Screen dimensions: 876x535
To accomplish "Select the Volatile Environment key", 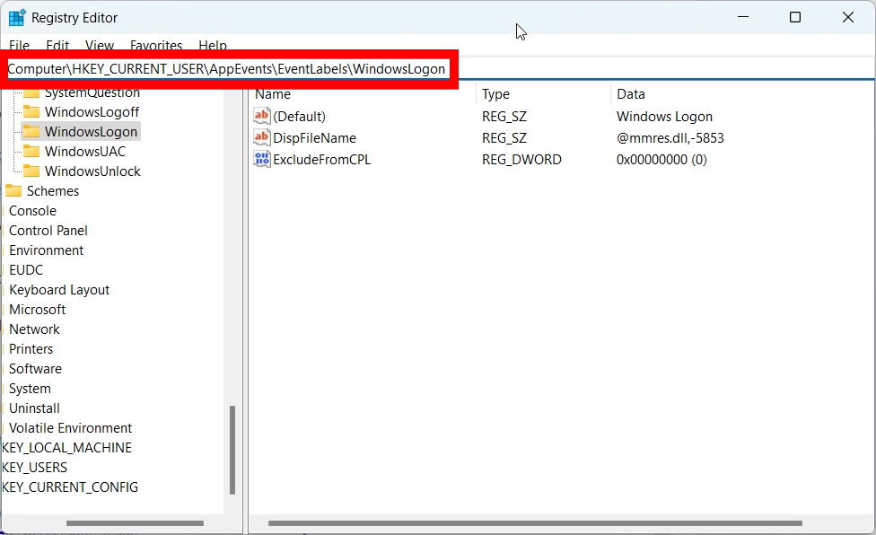I will [x=71, y=428].
